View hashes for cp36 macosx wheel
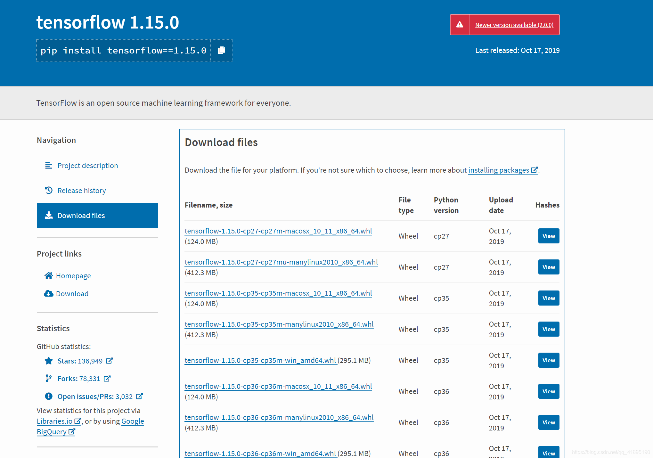Screen dimensions: 653x458 point(548,391)
